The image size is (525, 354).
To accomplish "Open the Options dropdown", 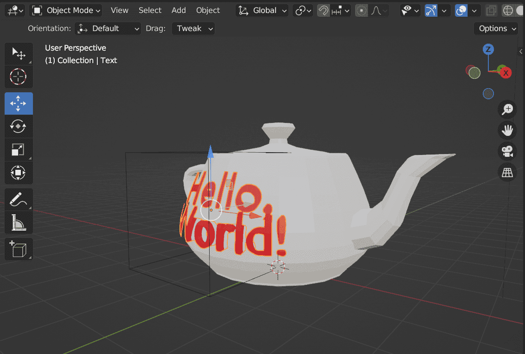I will point(496,28).
